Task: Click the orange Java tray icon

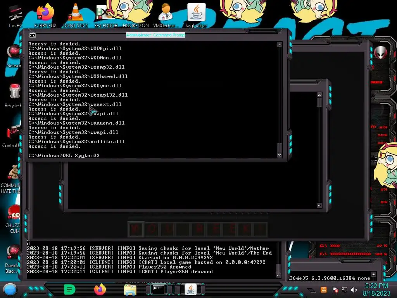Action: (324, 289)
